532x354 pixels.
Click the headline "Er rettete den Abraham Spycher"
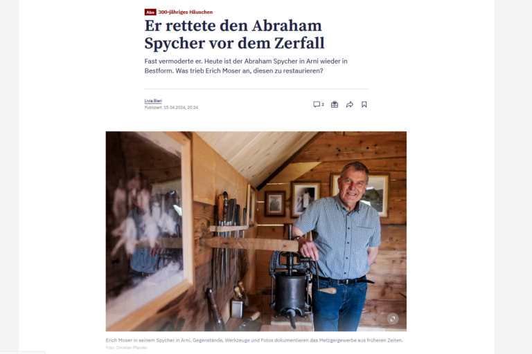tap(234, 35)
